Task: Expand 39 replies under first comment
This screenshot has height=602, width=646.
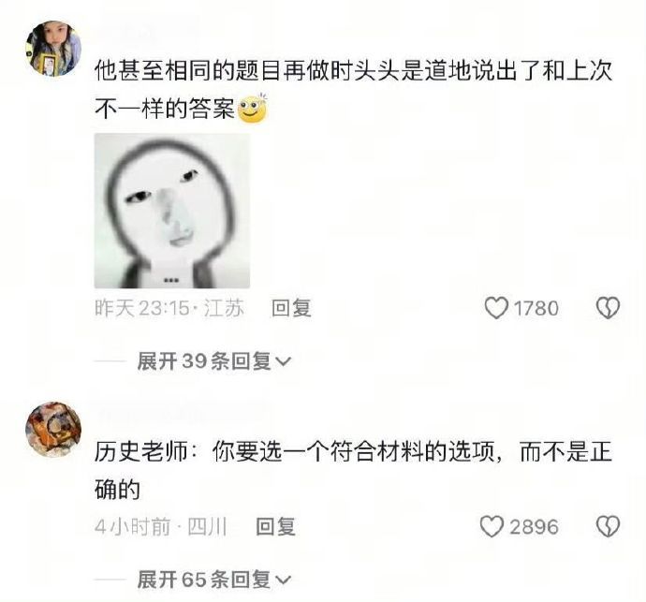Action: 214,361
